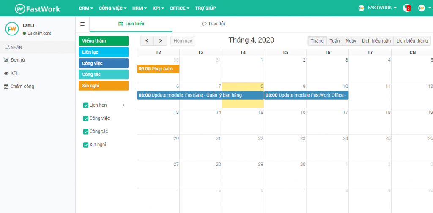Switch to Tuần calendar view

(x=334, y=41)
